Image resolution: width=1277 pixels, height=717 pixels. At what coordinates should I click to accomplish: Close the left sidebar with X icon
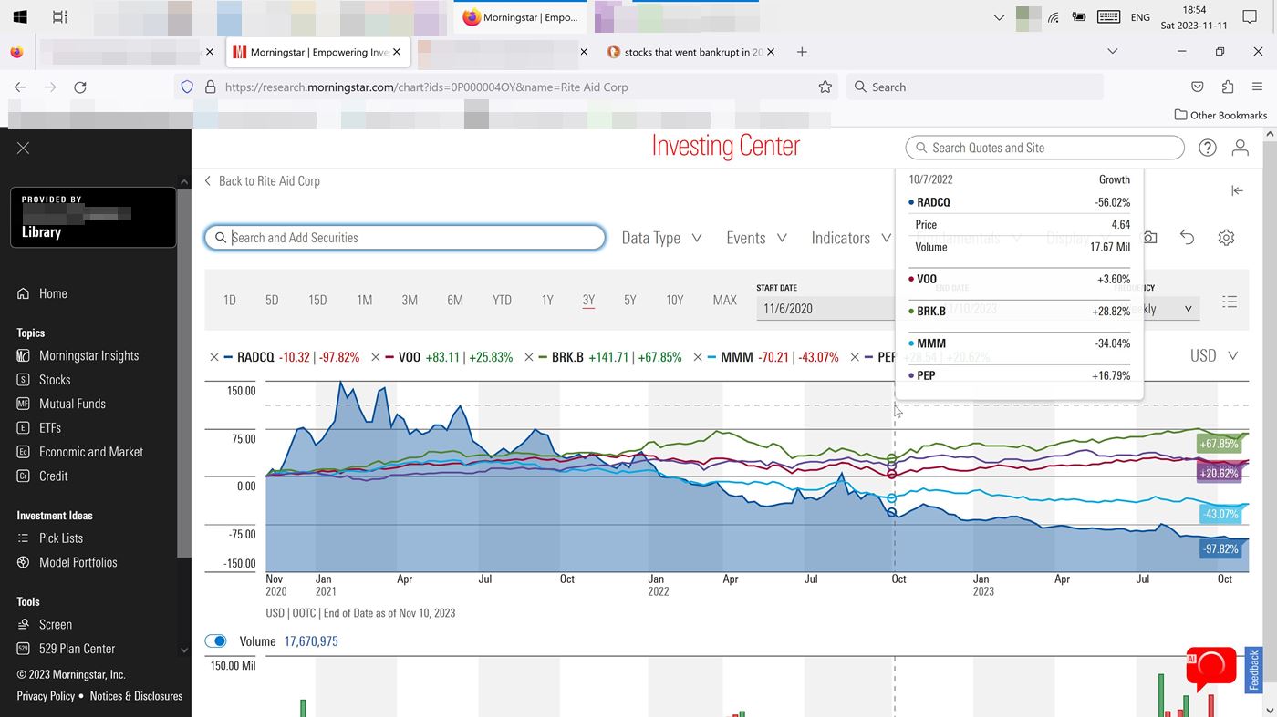point(24,148)
